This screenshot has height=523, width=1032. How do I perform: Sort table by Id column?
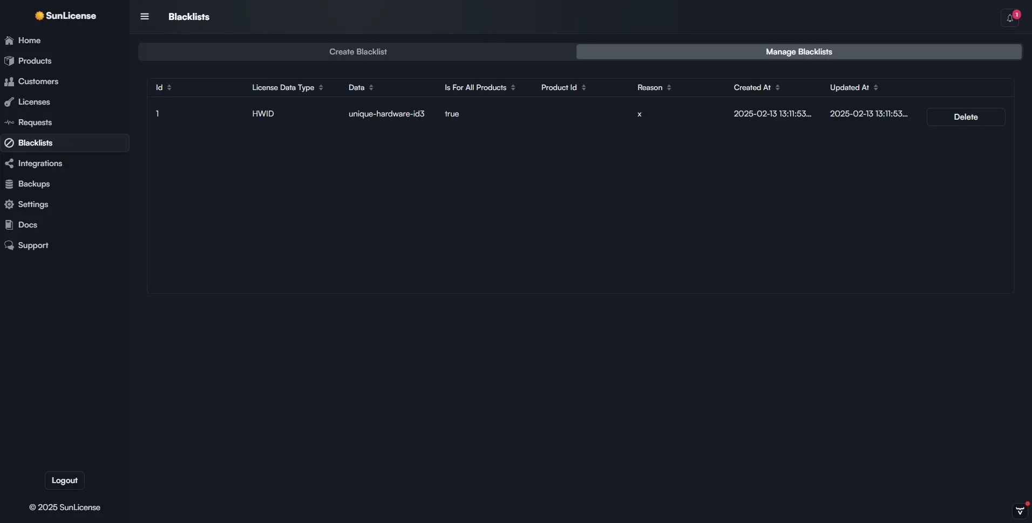coord(169,87)
